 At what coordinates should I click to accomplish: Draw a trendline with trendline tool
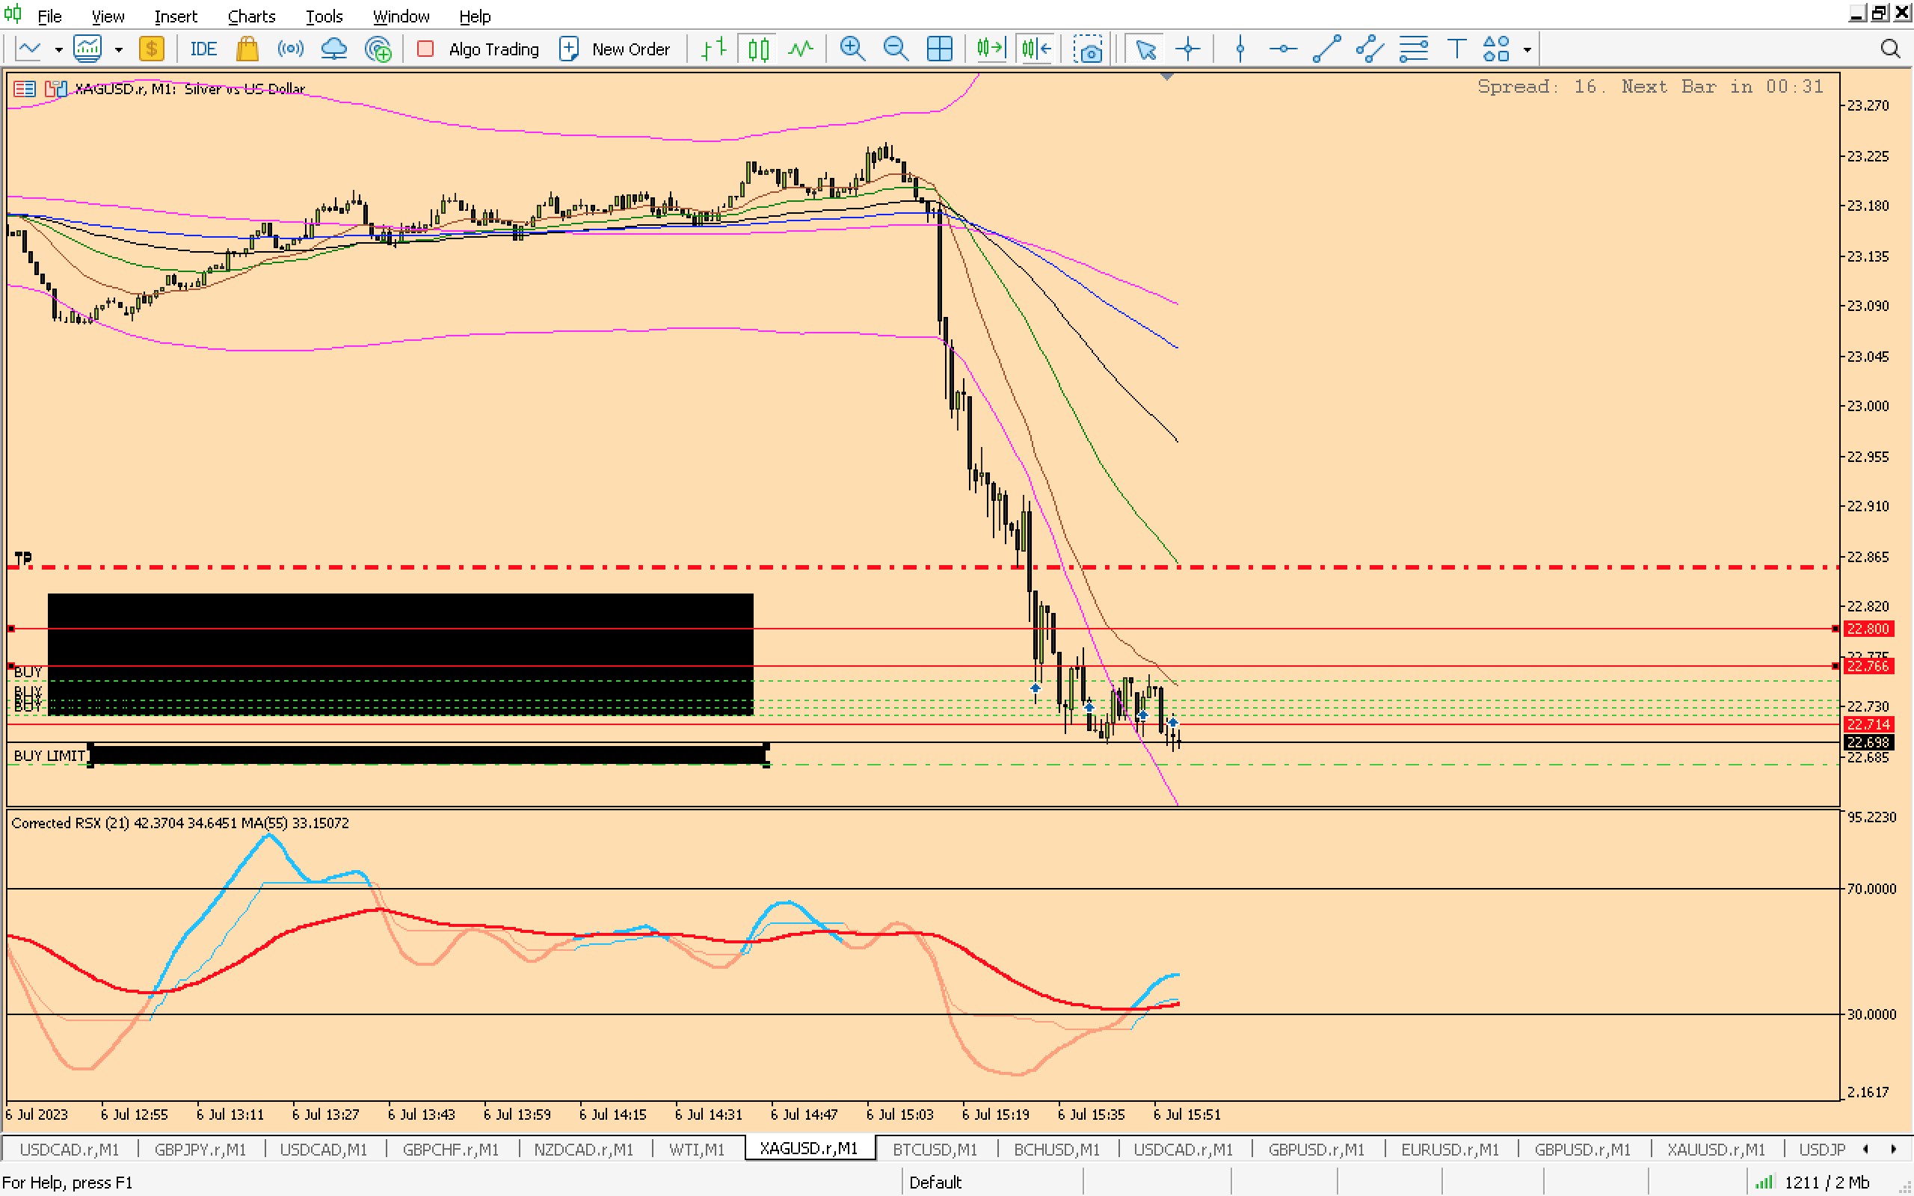tap(1326, 49)
